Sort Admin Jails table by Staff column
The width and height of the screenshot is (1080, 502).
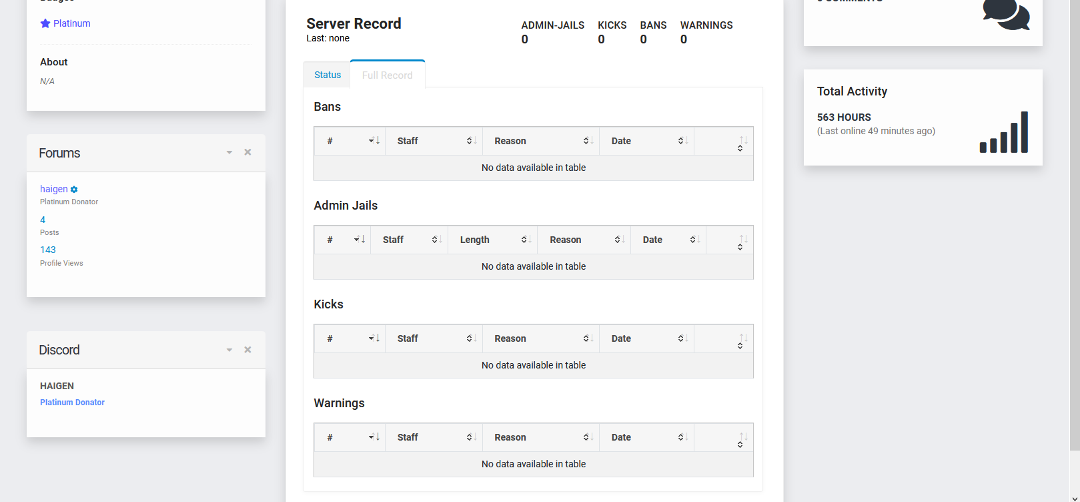[x=410, y=240]
